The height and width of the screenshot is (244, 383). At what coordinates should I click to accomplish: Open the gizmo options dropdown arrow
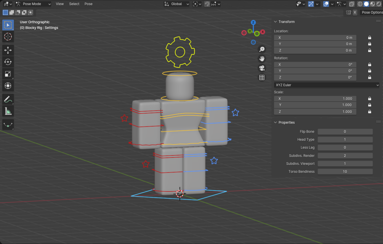pyautogui.click(x=317, y=4)
